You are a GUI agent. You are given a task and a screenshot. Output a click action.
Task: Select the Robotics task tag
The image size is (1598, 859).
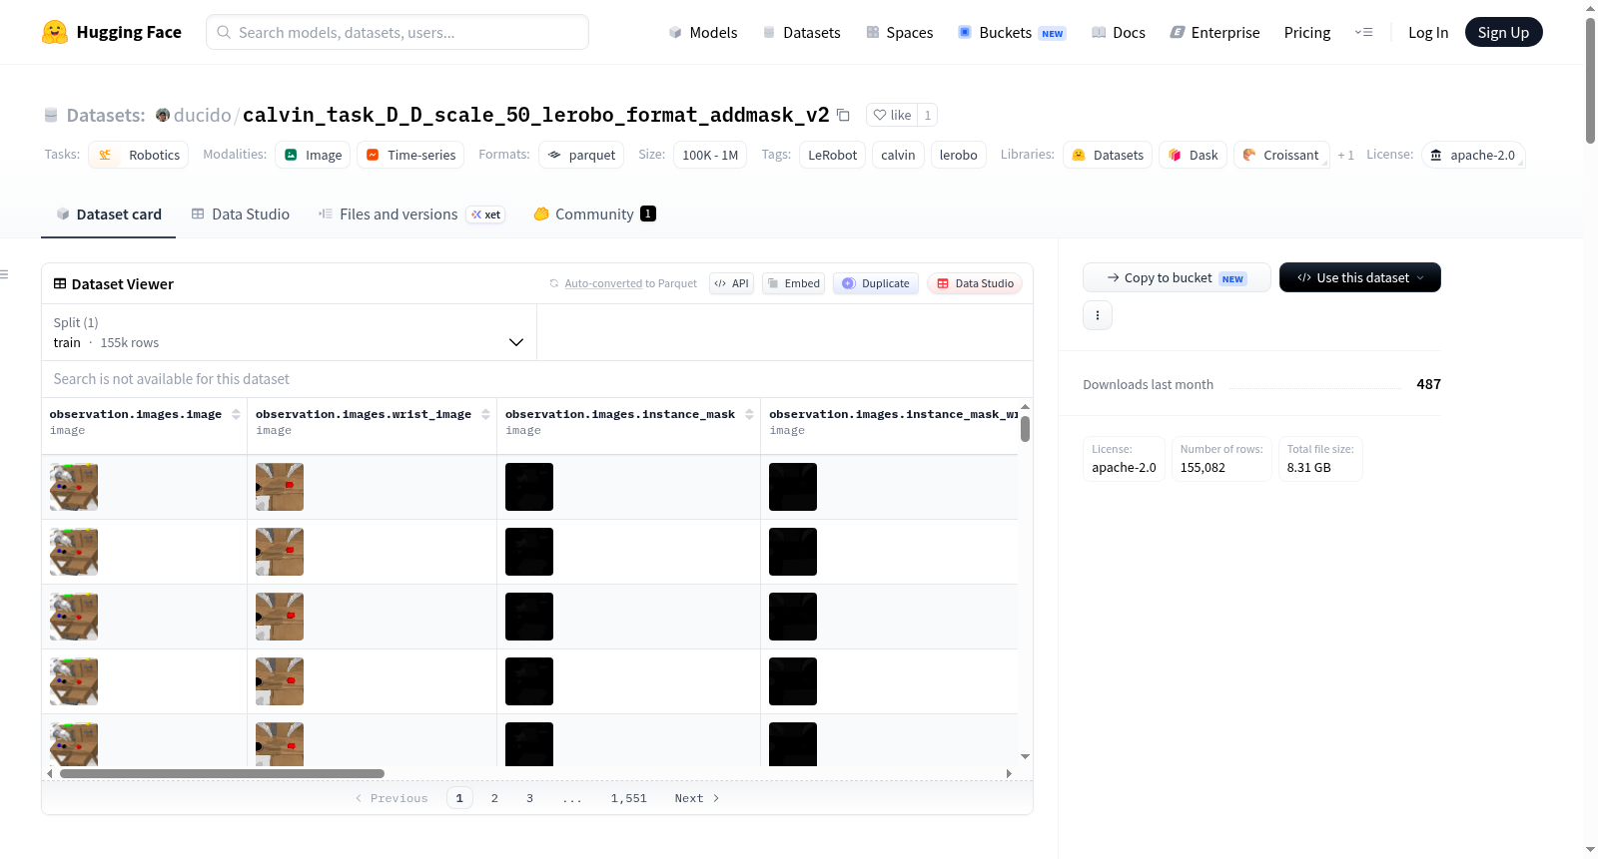139,155
